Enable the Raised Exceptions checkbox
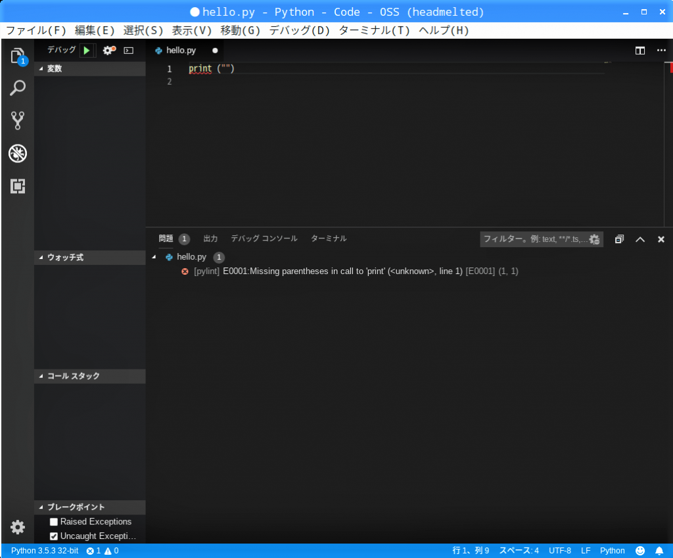673x558 pixels. coord(54,522)
